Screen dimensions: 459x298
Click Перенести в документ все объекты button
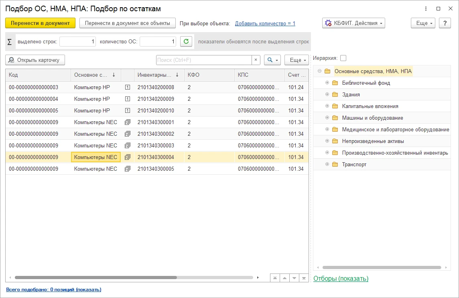pyautogui.click(x=128, y=23)
